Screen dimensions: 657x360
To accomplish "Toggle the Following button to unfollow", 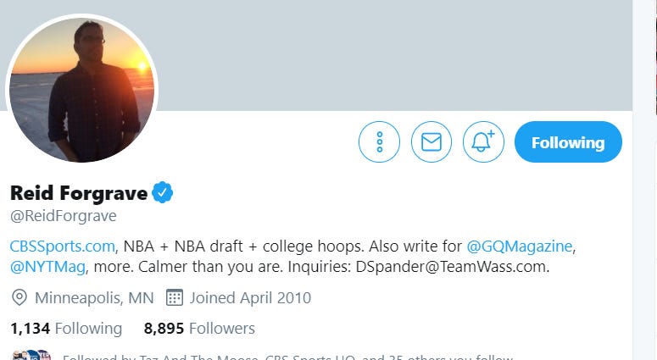I will [x=568, y=142].
